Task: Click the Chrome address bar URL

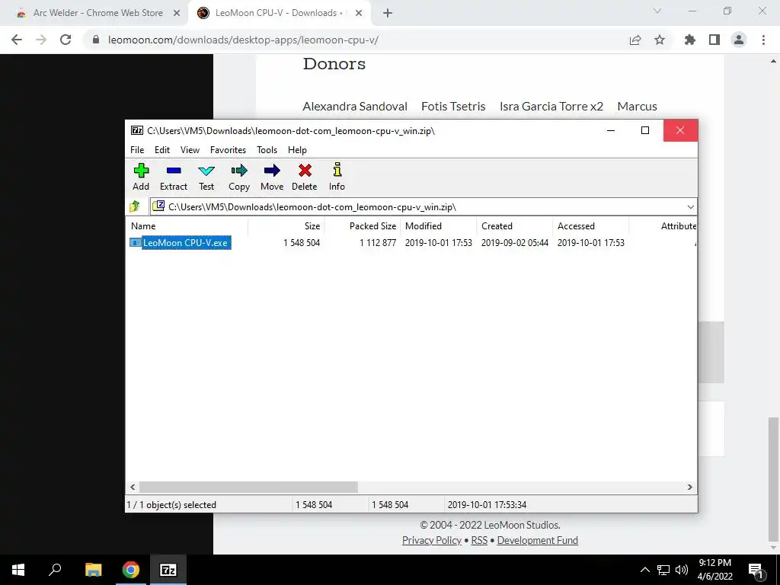Action: tap(243, 40)
